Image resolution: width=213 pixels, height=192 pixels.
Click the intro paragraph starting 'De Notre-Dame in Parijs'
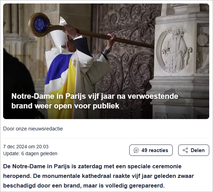point(99,176)
